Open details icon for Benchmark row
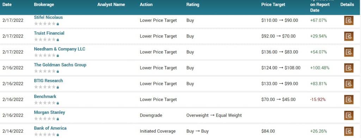Screen dimensions: 361x138 (349, 99)
